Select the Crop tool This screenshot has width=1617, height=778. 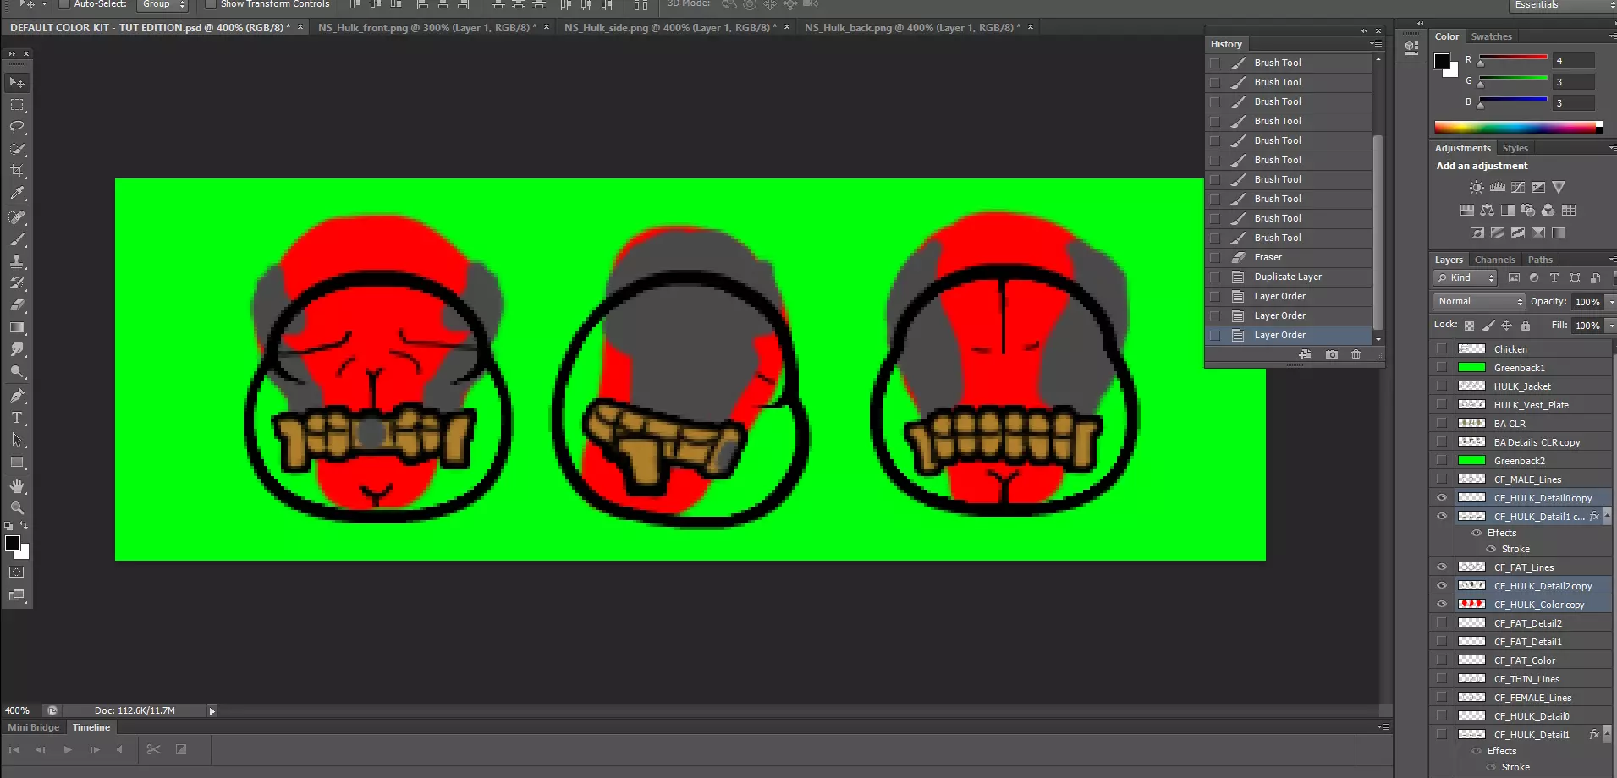17,171
